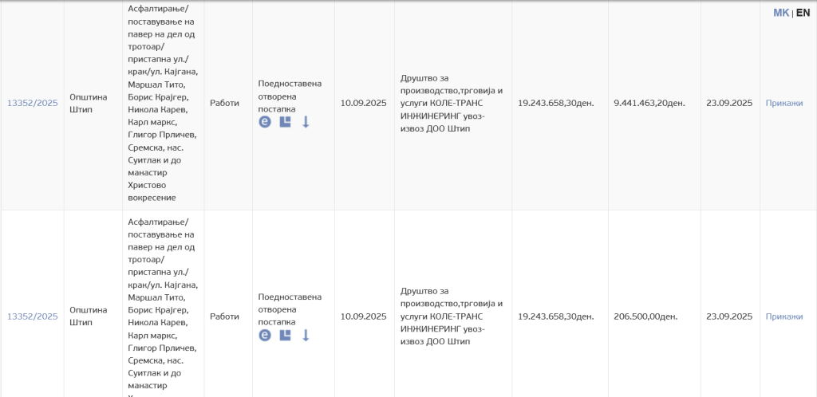Click first row's КОЛЕ-ТРАНС ИНЖИНЕРИНГ contractor name

[452, 103]
